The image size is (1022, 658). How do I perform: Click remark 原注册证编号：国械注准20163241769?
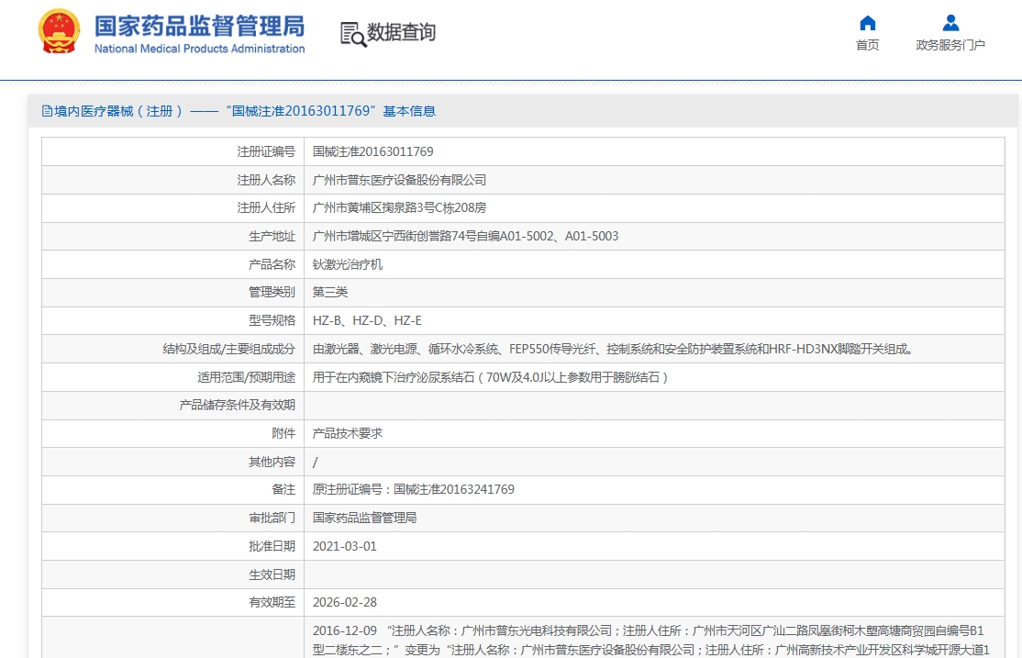tap(413, 490)
